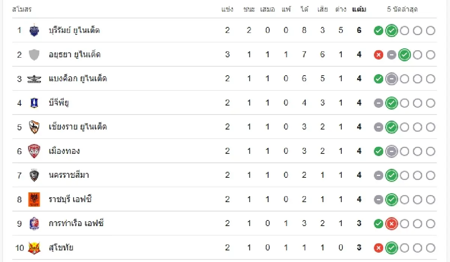
Task: Click the แบงค็อก ยูไนเต็ด wings logo
Action: (x=34, y=79)
